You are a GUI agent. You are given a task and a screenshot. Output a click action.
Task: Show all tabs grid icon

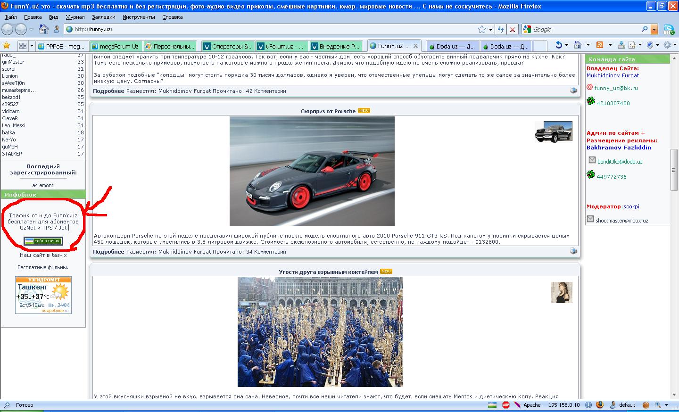(x=23, y=46)
